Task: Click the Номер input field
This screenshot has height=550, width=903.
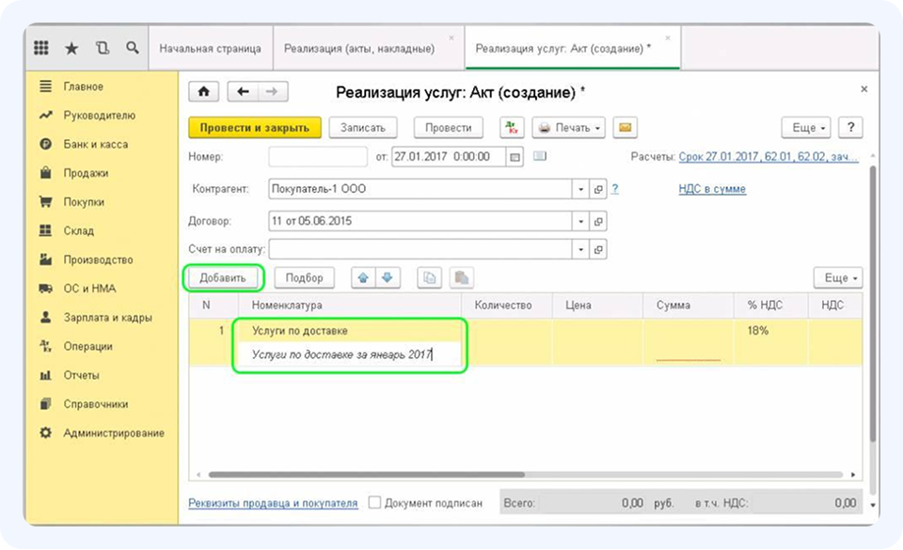Action: (x=318, y=156)
